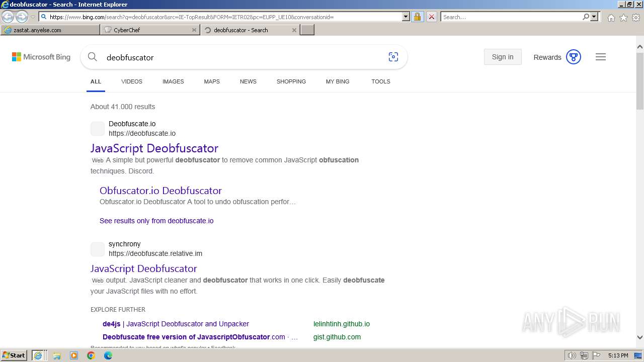Click the page scrollbar up arrow
Viewport: 644px width, 362px height.
pyautogui.click(x=640, y=47)
